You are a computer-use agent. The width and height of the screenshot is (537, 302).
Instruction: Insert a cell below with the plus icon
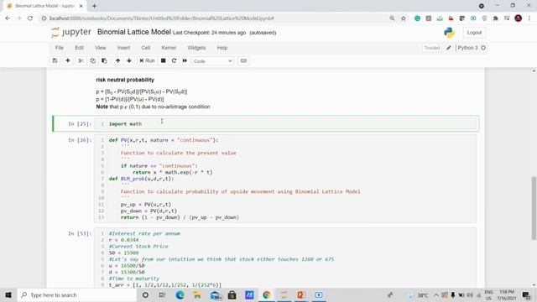coord(68,60)
